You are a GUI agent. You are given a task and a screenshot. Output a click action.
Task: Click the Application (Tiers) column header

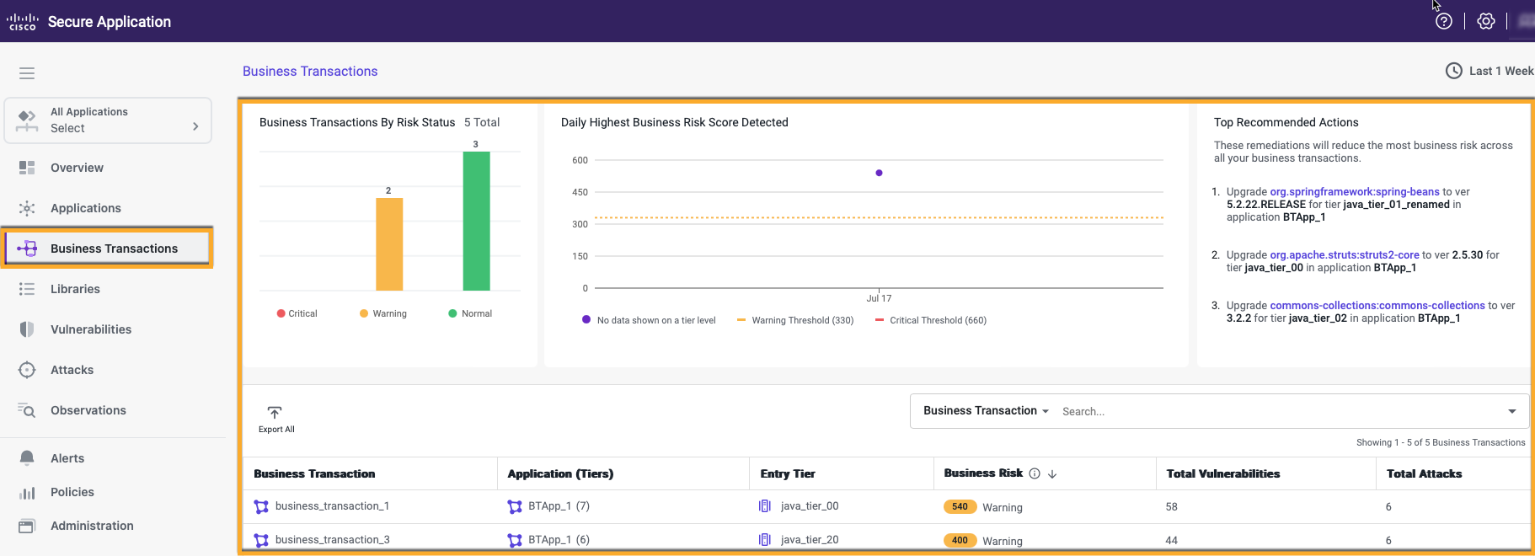(x=560, y=473)
